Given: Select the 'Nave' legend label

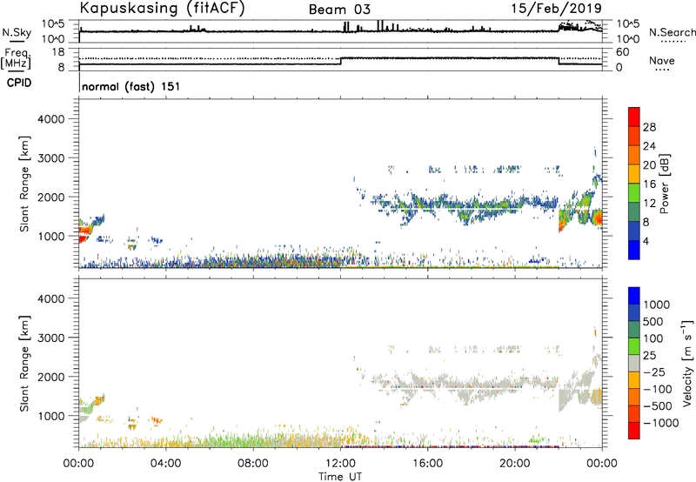Looking at the screenshot, I should [x=662, y=61].
